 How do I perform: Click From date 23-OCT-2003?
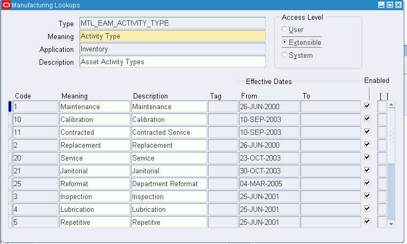tap(269, 158)
